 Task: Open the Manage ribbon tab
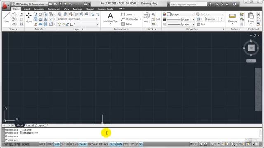point(78,9)
